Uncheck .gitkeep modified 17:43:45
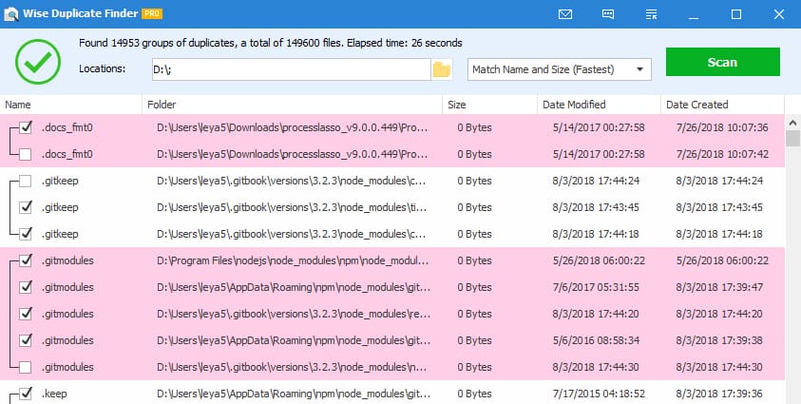801x404 pixels. click(x=25, y=207)
